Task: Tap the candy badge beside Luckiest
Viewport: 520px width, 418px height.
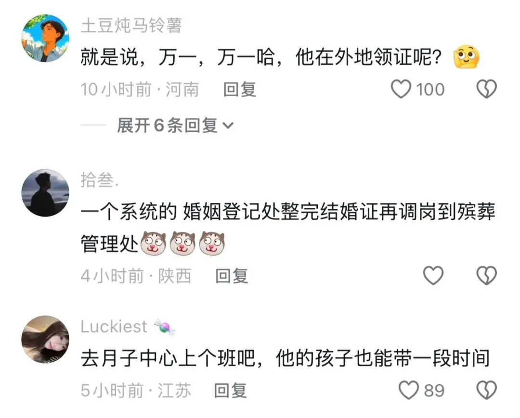Action: click(x=165, y=327)
